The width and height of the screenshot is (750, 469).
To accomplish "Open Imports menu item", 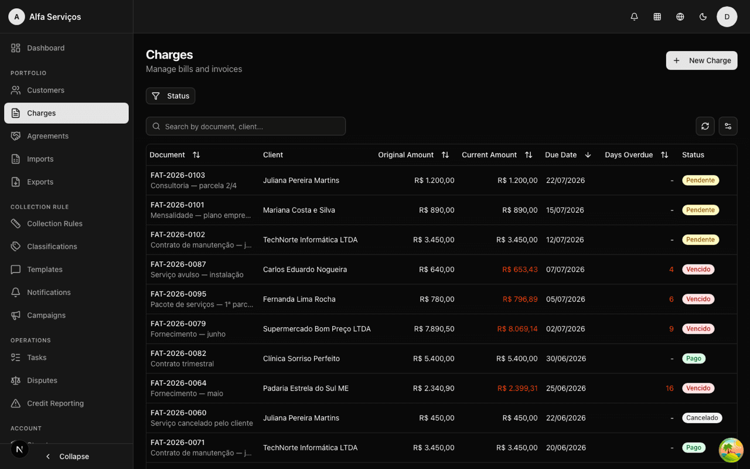I will coord(66,159).
